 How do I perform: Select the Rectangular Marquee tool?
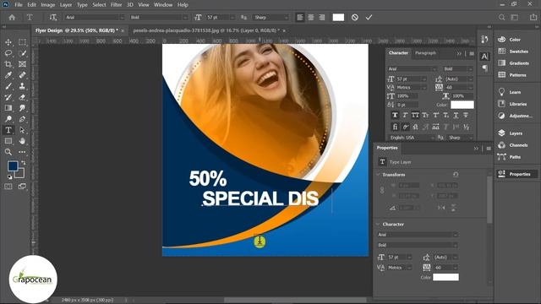tap(23, 42)
